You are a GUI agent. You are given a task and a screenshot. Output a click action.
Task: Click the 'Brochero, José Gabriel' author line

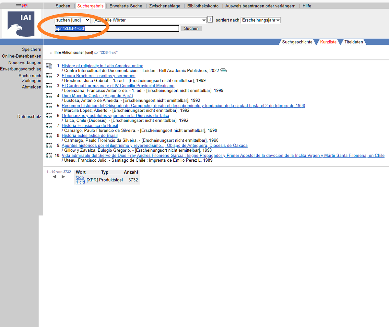[134, 81]
